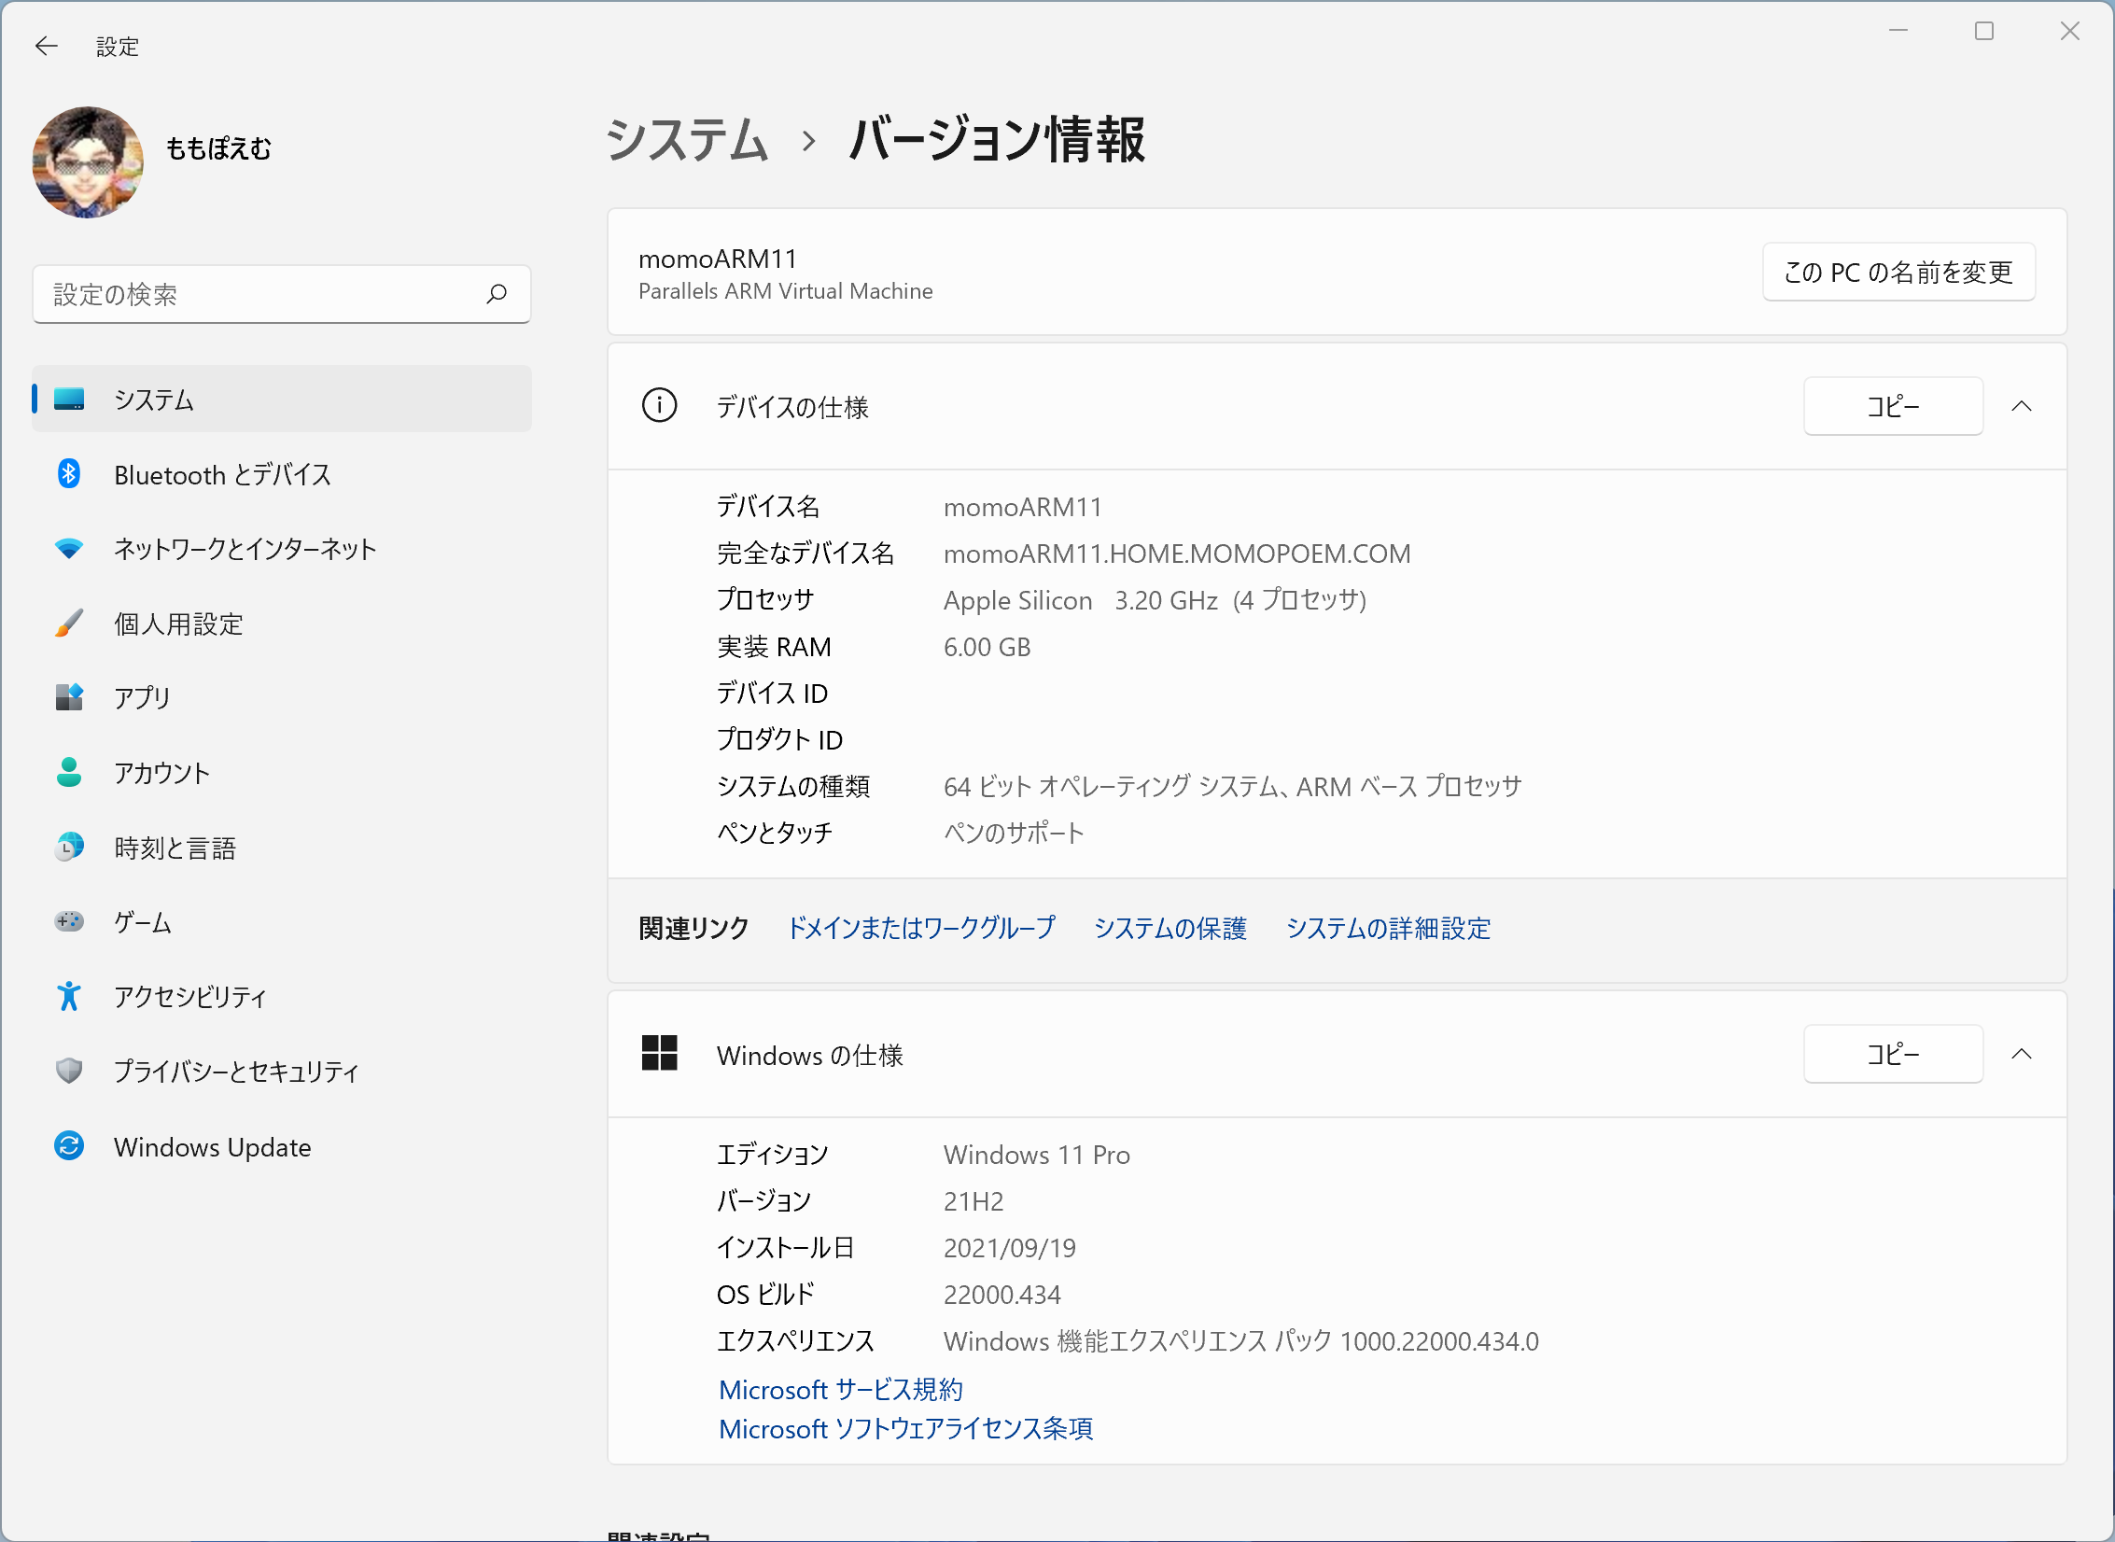The image size is (2115, 1542).
Task: Open 時刻と言語 settings
Action: pyautogui.click(x=281, y=847)
